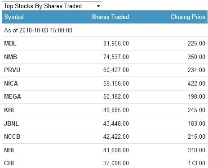Select the Symbol column header

[14, 17]
